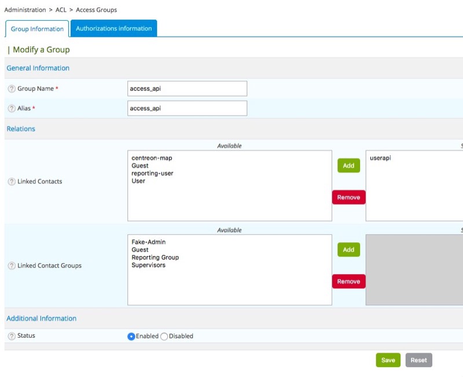The width and height of the screenshot is (463, 377).
Task: Select Supervisors in available contact groups
Action: (148, 265)
